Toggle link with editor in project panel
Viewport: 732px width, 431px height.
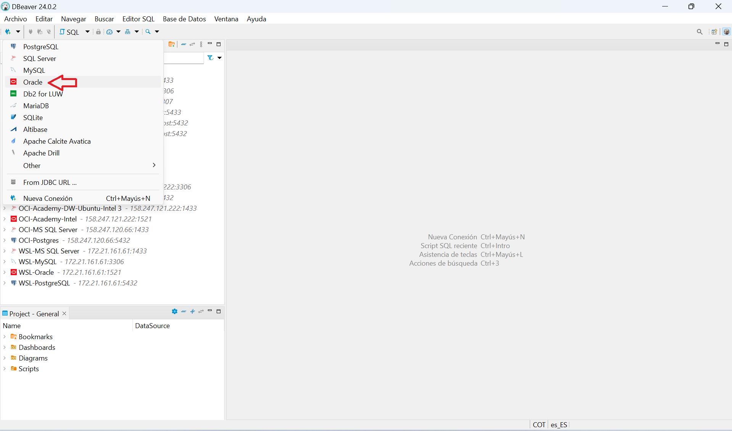click(x=201, y=311)
